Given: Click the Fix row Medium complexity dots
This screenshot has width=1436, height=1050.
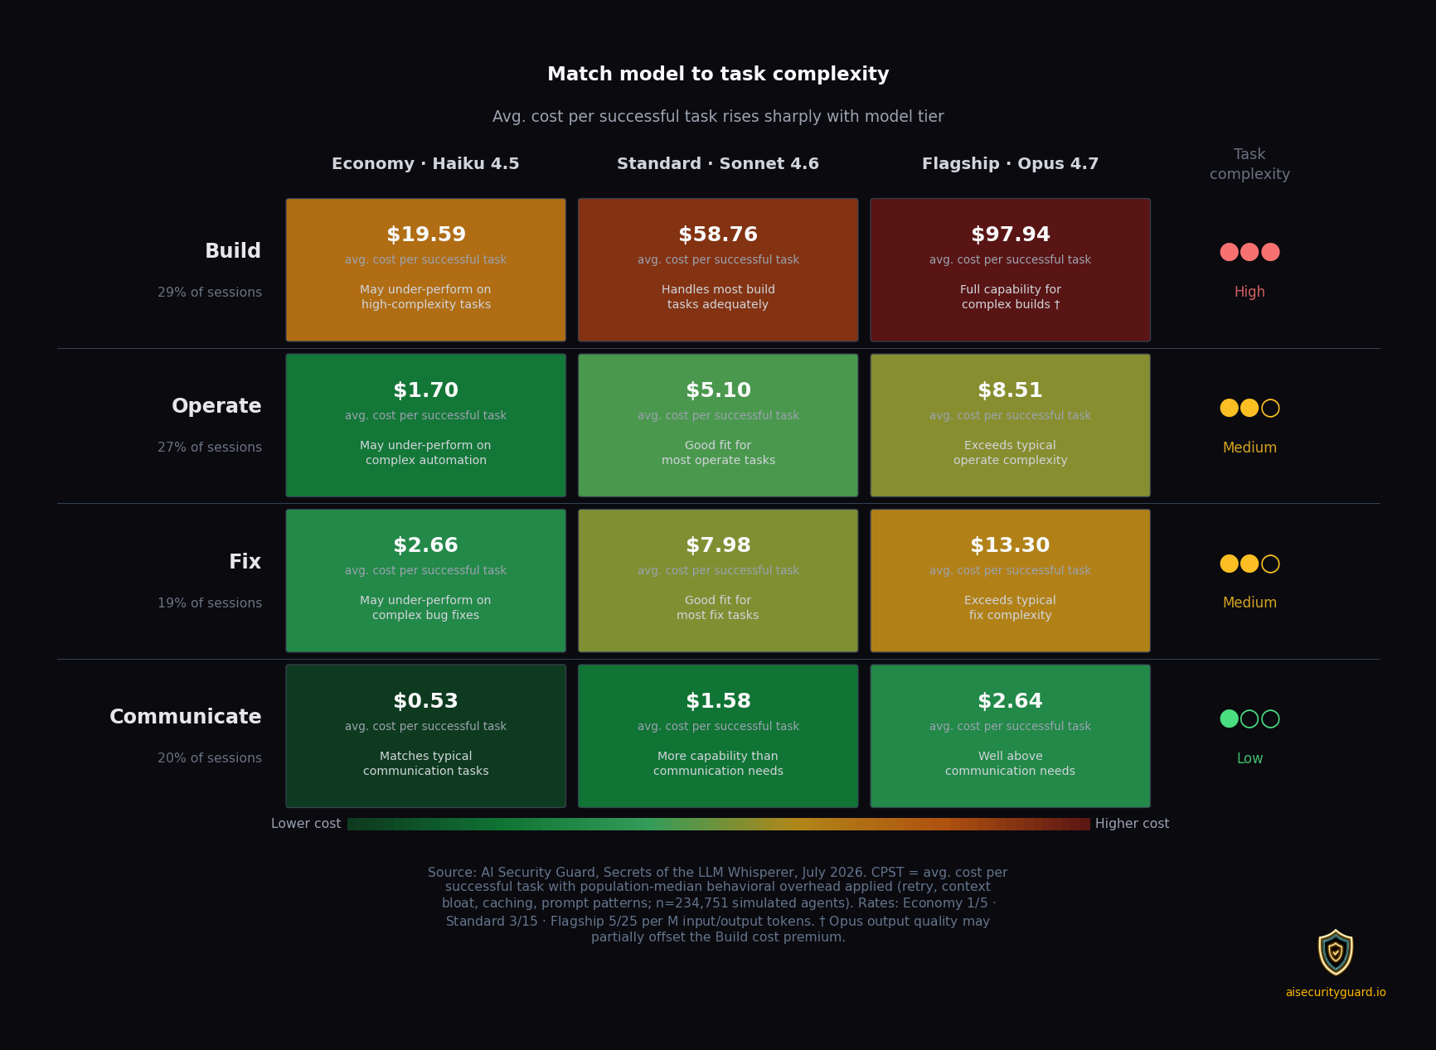Looking at the screenshot, I should 1249,564.
